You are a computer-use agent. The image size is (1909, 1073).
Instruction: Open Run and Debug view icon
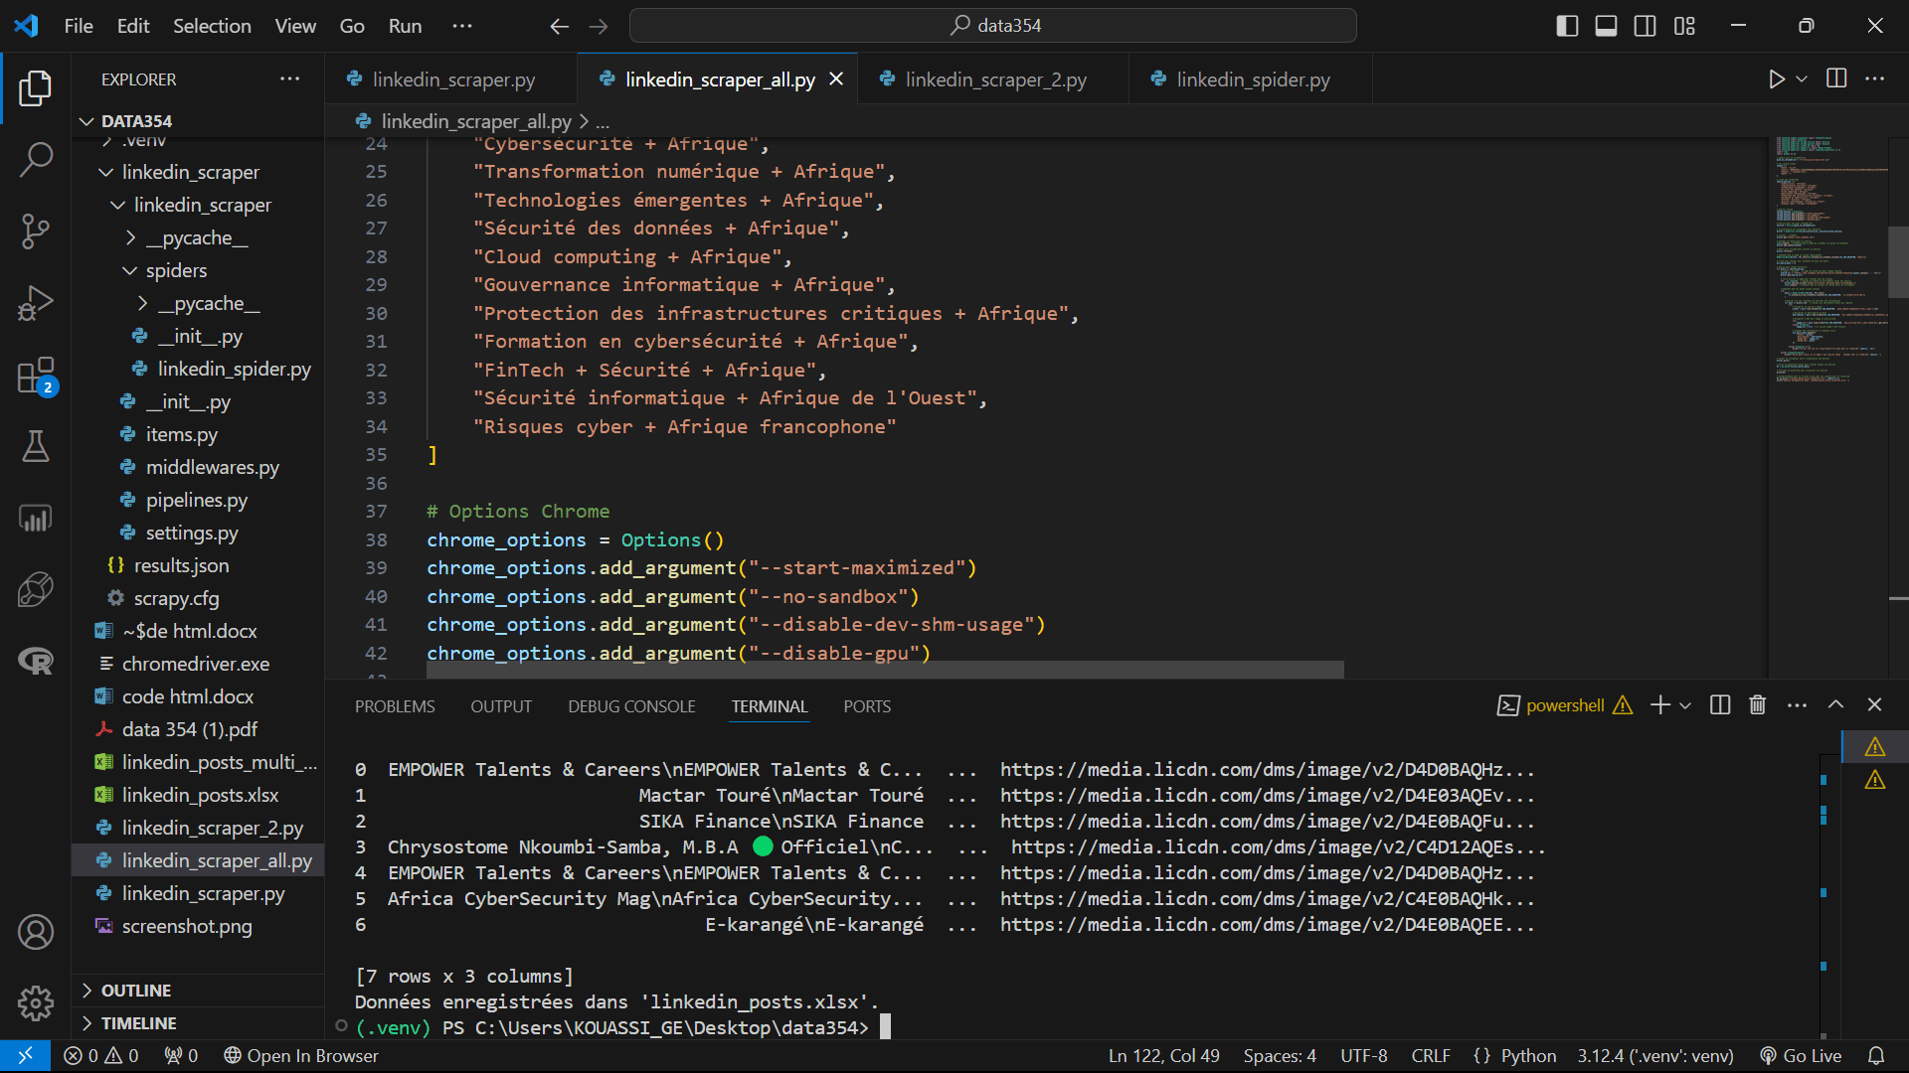pyautogui.click(x=36, y=303)
